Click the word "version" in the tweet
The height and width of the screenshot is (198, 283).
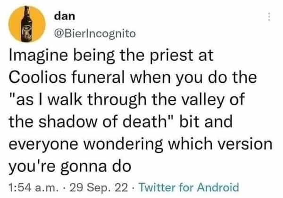241,143
